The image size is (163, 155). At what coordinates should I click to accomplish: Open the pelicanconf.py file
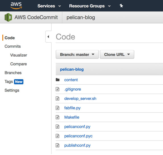77,127
